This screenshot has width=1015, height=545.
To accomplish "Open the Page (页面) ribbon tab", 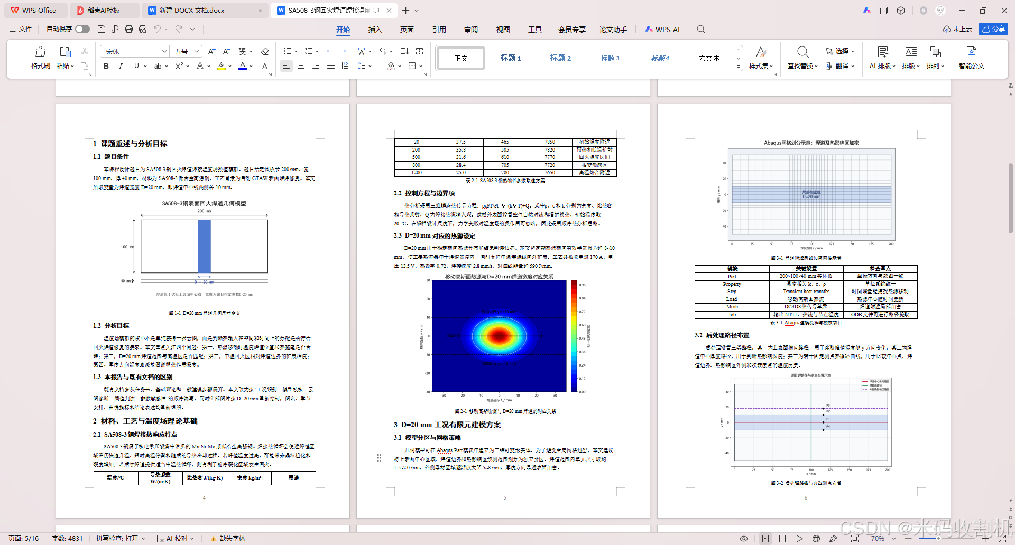I will (407, 30).
